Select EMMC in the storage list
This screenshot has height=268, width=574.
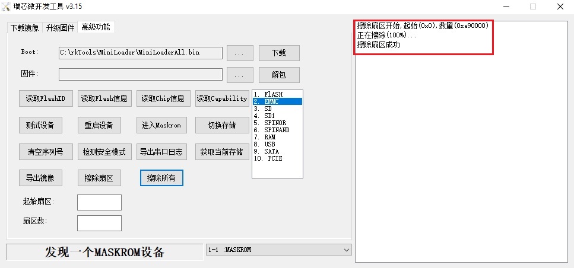pos(277,101)
